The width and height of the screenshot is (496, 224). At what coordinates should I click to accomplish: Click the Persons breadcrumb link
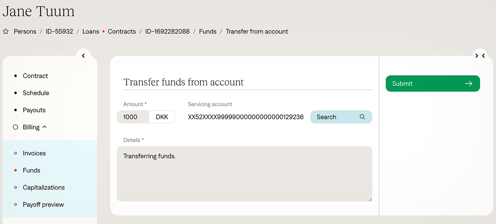[x=25, y=31]
